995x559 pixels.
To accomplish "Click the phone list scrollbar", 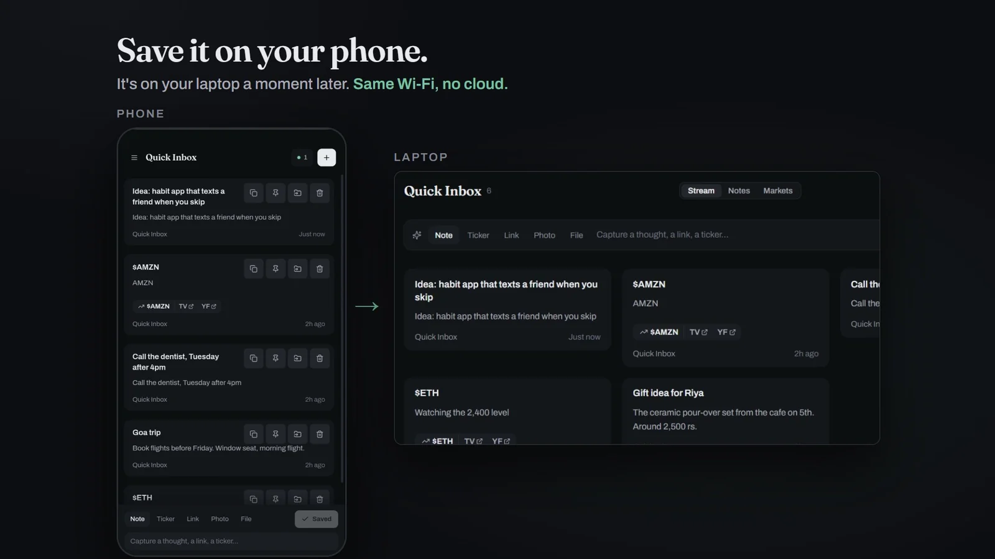I will click(x=342, y=329).
